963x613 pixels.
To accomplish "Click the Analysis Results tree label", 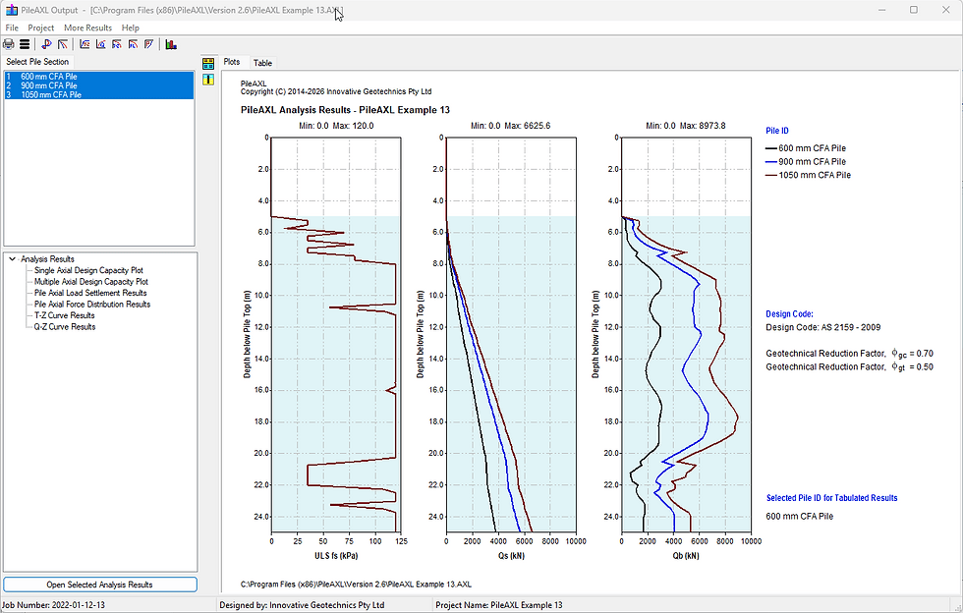I will (x=47, y=259).
